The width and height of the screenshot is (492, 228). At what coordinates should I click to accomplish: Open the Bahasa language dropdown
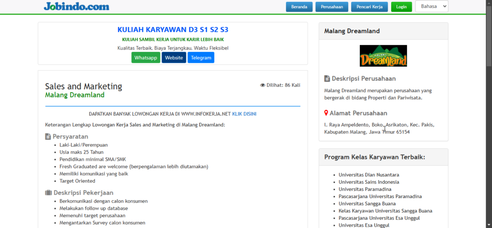click(431, 6)
